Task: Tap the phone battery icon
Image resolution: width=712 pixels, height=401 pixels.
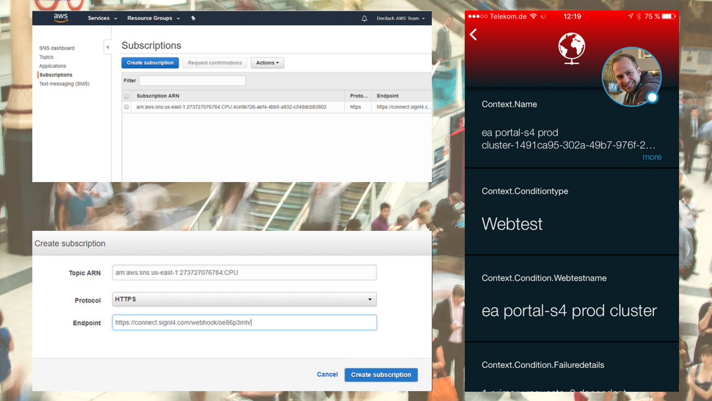Action: coord(668,16)
